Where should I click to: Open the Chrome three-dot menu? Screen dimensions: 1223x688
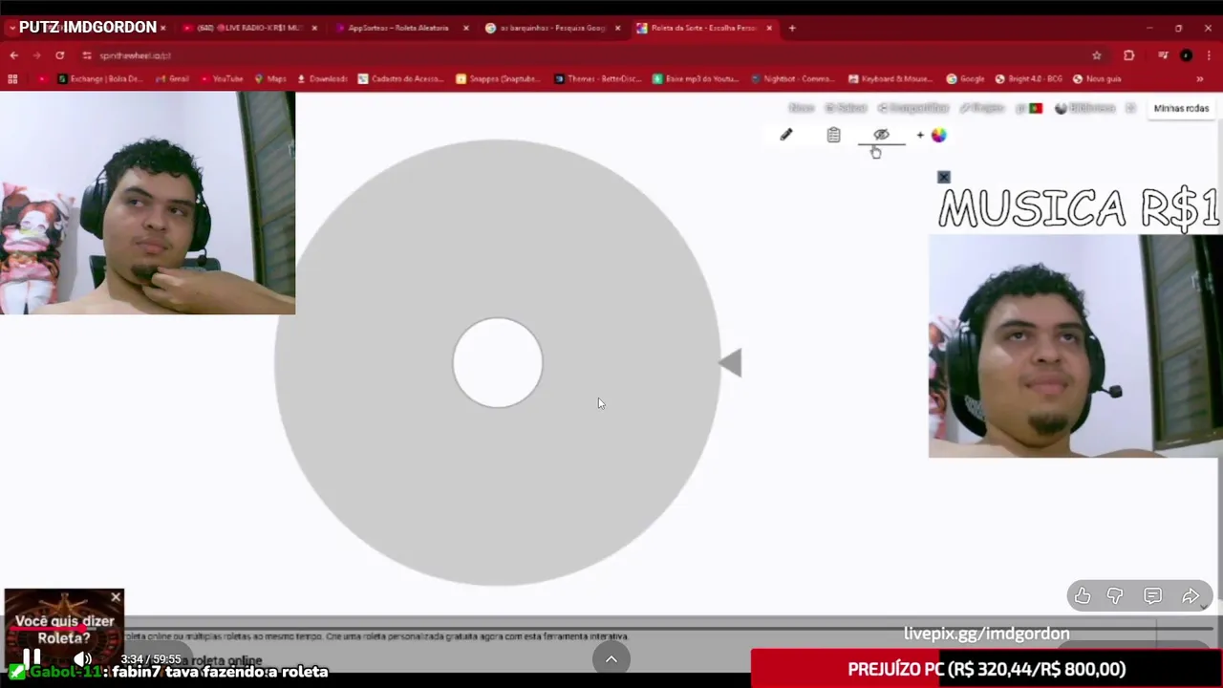(1209, 55)
